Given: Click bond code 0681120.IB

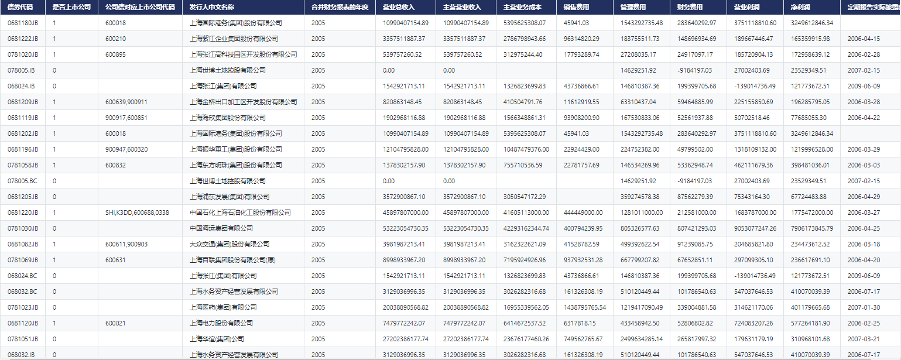Looking at the screenshot, I should (23, 323).
